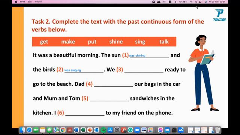The height and width of the screenshot is (135, 240).
Task: Click the 'was shining' answer text
Action: pos(137,55)
